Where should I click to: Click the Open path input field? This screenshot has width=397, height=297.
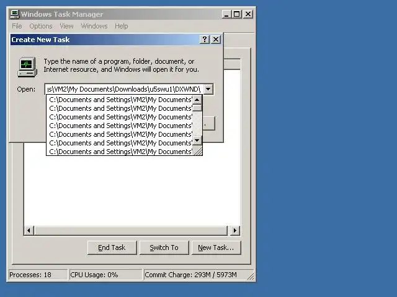[x=124, y=89]
